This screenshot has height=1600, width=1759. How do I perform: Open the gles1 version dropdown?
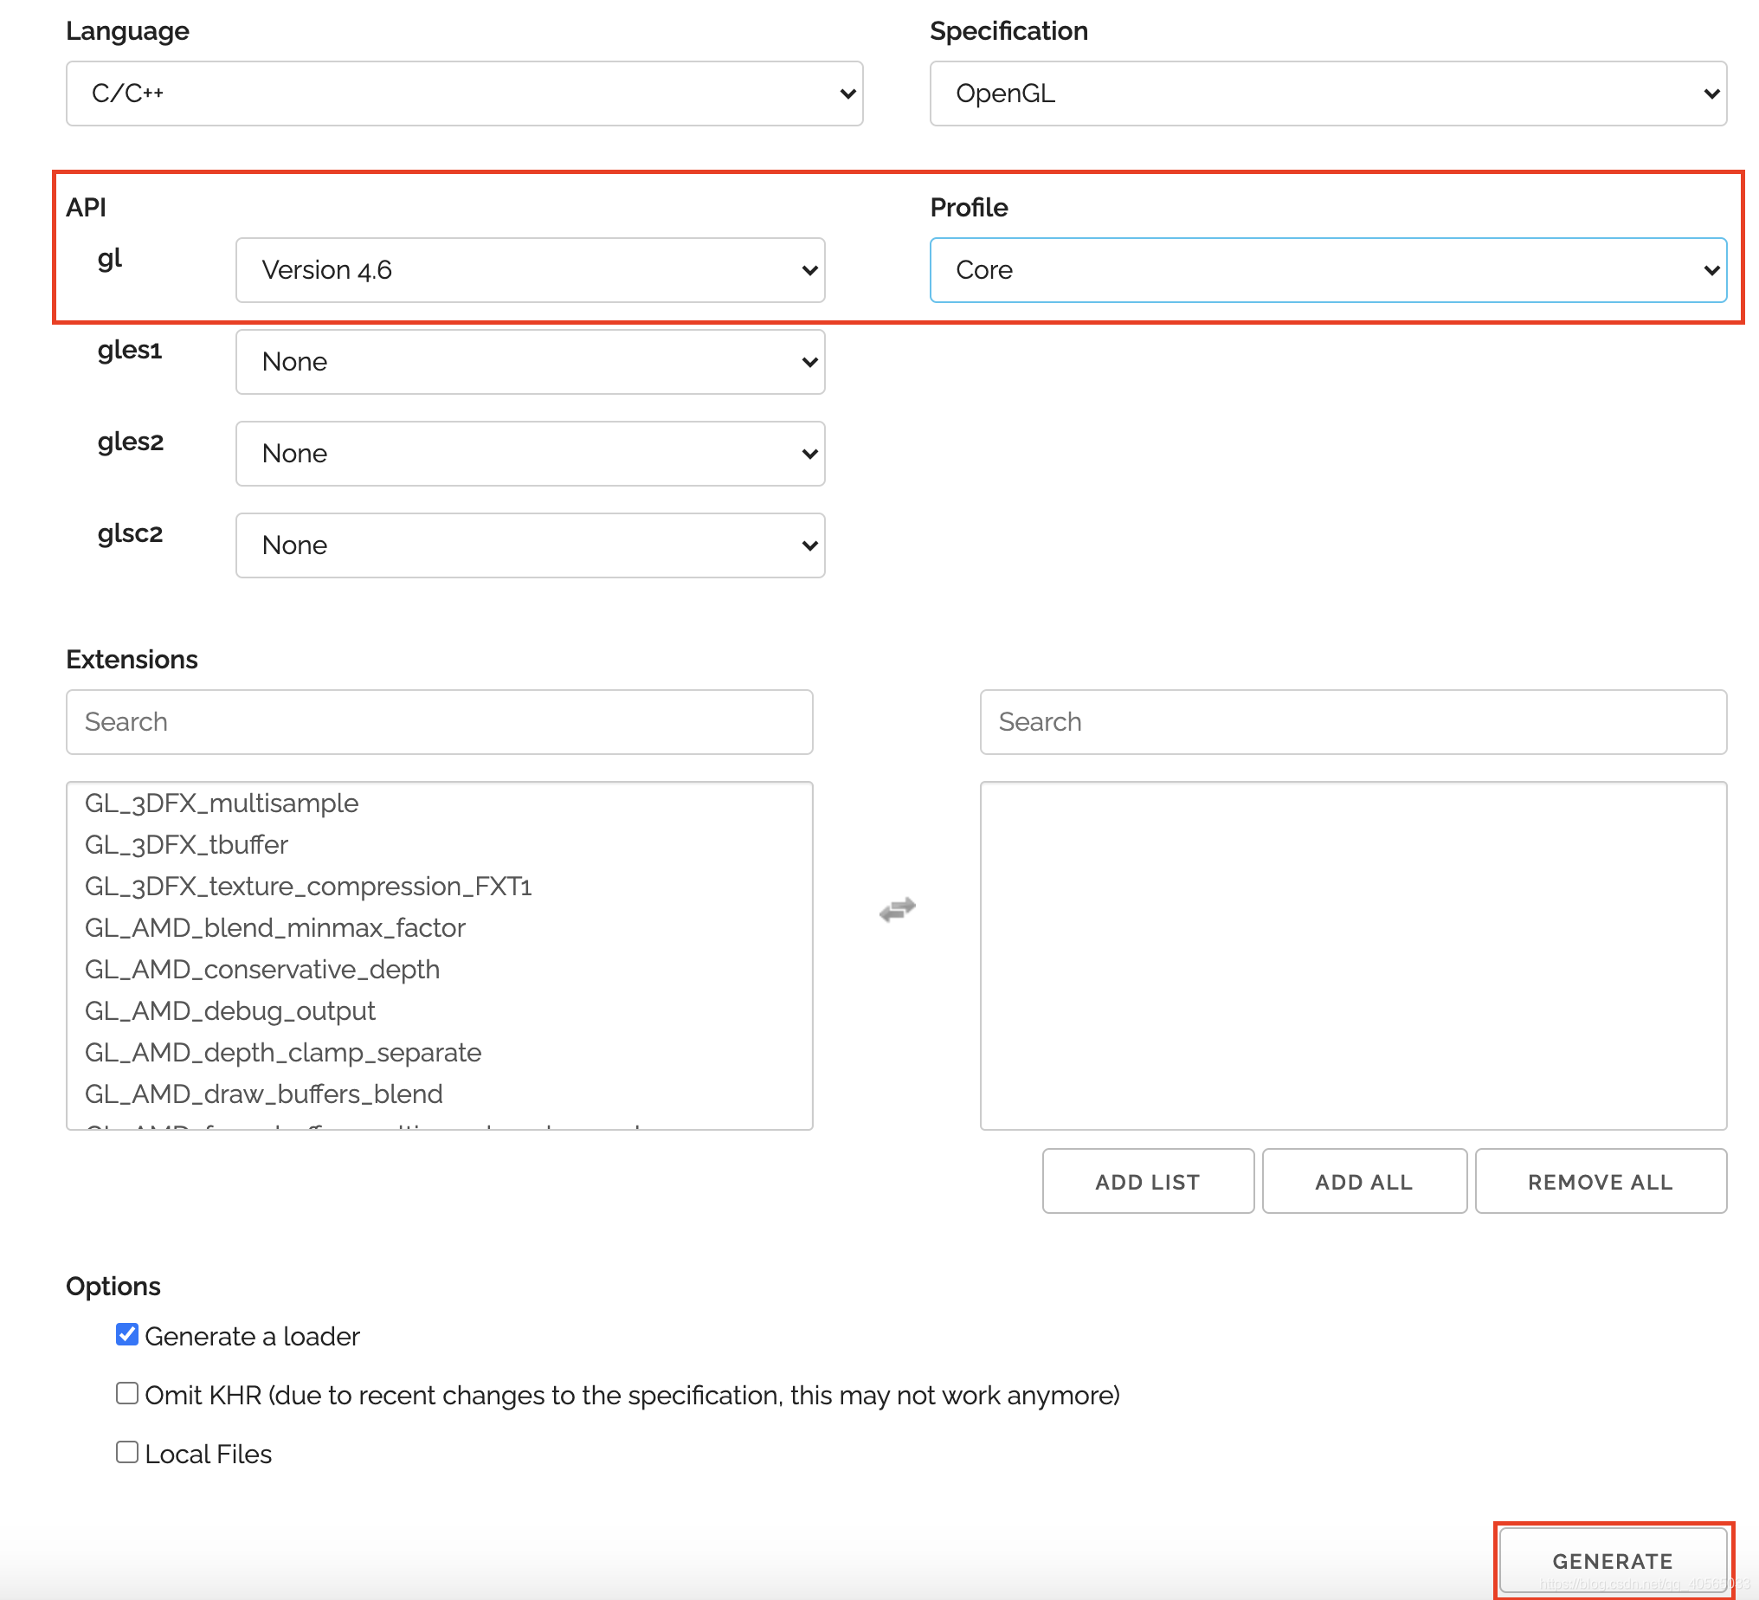(x=530, y=361)
